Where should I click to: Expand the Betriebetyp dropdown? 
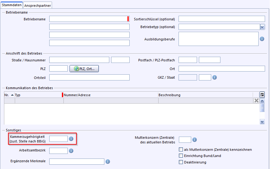coord(262,27)
